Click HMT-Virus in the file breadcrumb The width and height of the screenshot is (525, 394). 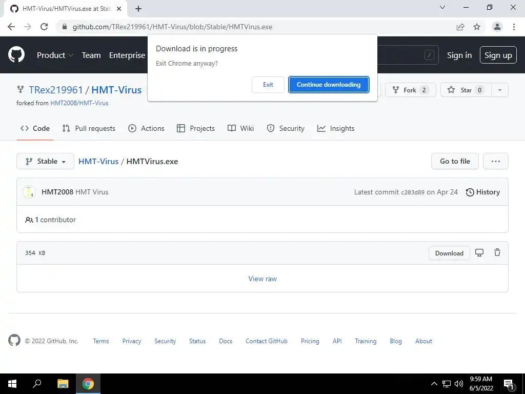[98, 161]
